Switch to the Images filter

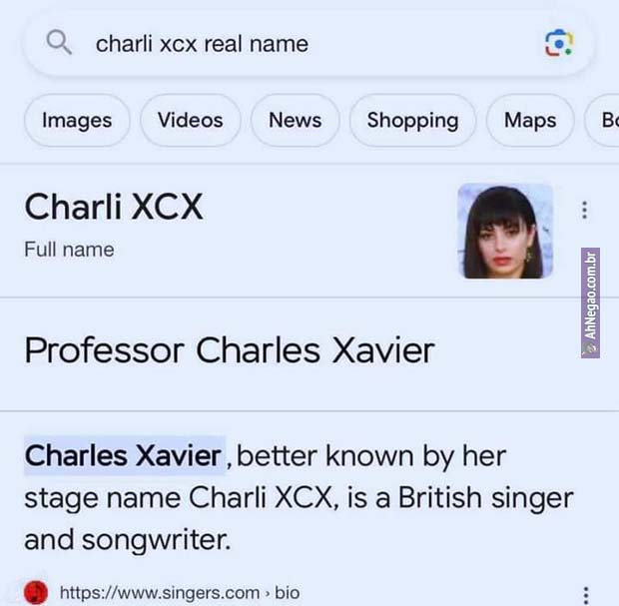click(77, 121)
